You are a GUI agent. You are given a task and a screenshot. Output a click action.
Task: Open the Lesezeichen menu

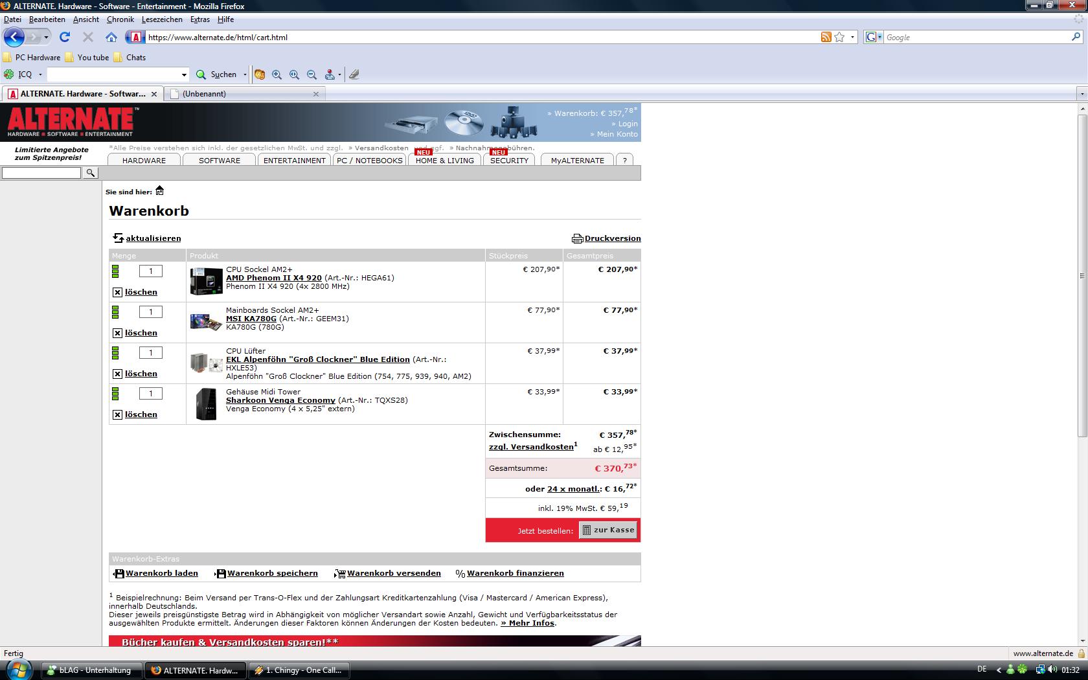[x=162, y=19]
